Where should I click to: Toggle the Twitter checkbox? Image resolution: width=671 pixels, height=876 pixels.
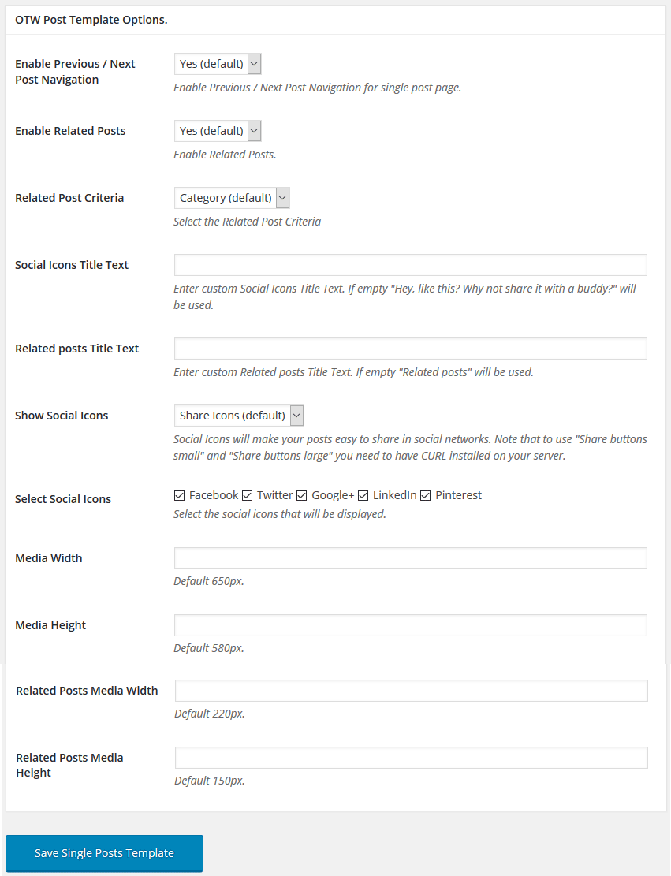tap(247, 496)
